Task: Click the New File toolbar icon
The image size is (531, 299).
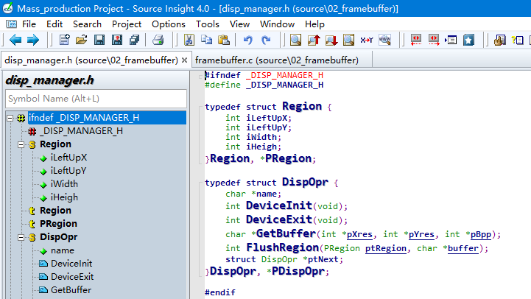Action: coord(64,40)
